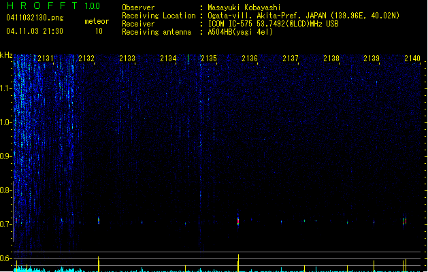The image size is (428, 272).
Task: Click the 2135 time axis label
Action: point(209,58)
